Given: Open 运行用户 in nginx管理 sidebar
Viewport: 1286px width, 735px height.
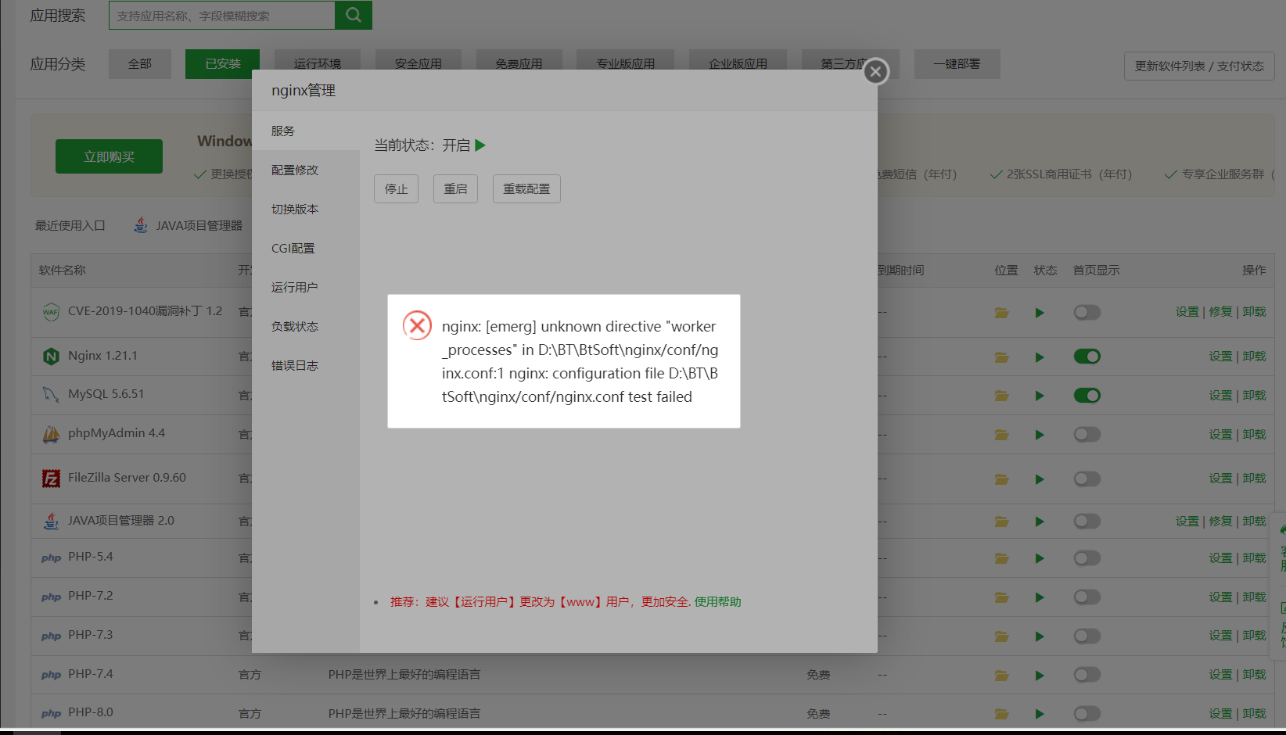Looking at the screenshot, I should point(306,287).
